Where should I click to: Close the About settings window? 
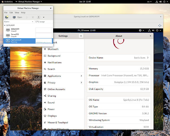pyautogui.click(x=150, y=36)
